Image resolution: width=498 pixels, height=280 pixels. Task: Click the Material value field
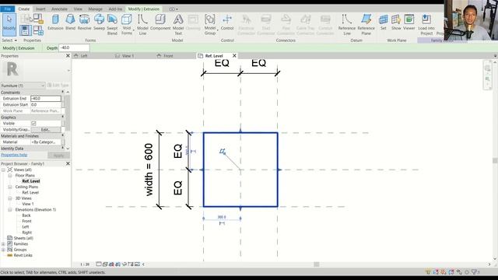46,142
